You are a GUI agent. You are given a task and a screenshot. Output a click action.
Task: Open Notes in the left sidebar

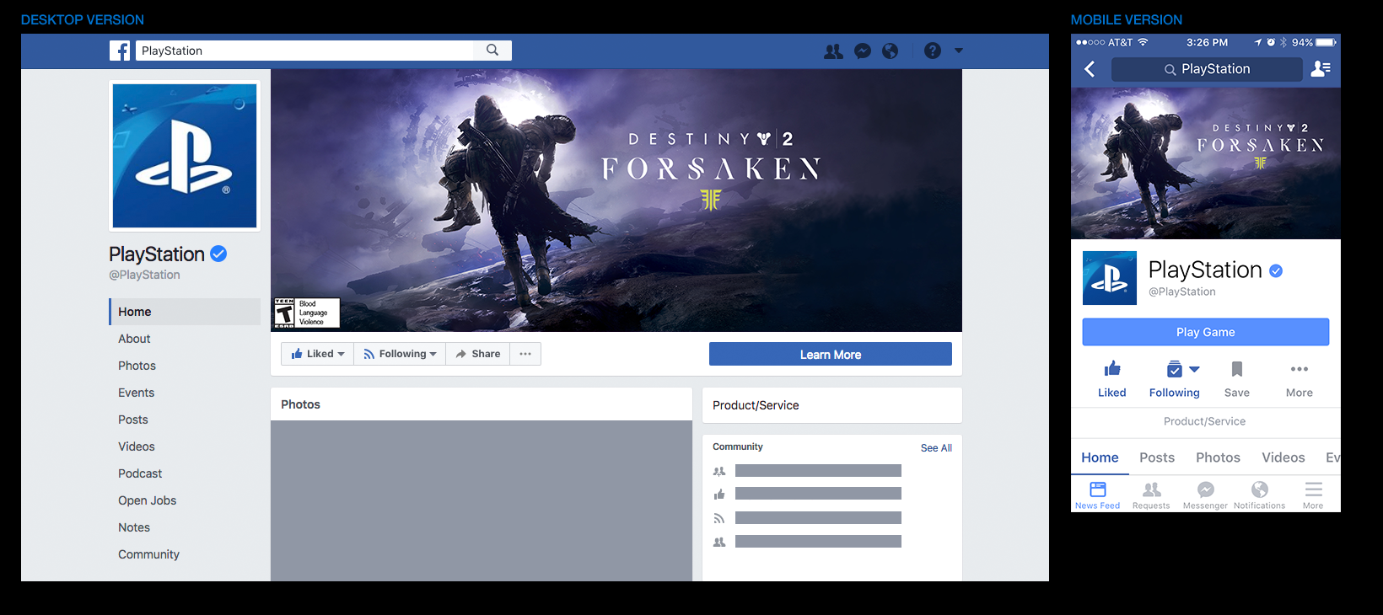click(x=134, y=527)
